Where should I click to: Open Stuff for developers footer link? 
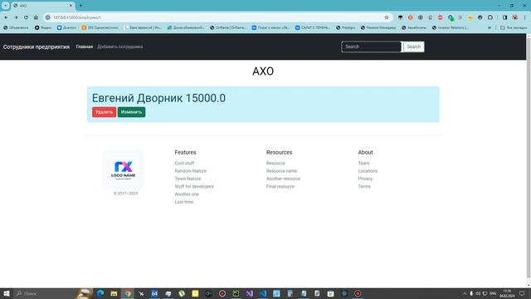194,186
